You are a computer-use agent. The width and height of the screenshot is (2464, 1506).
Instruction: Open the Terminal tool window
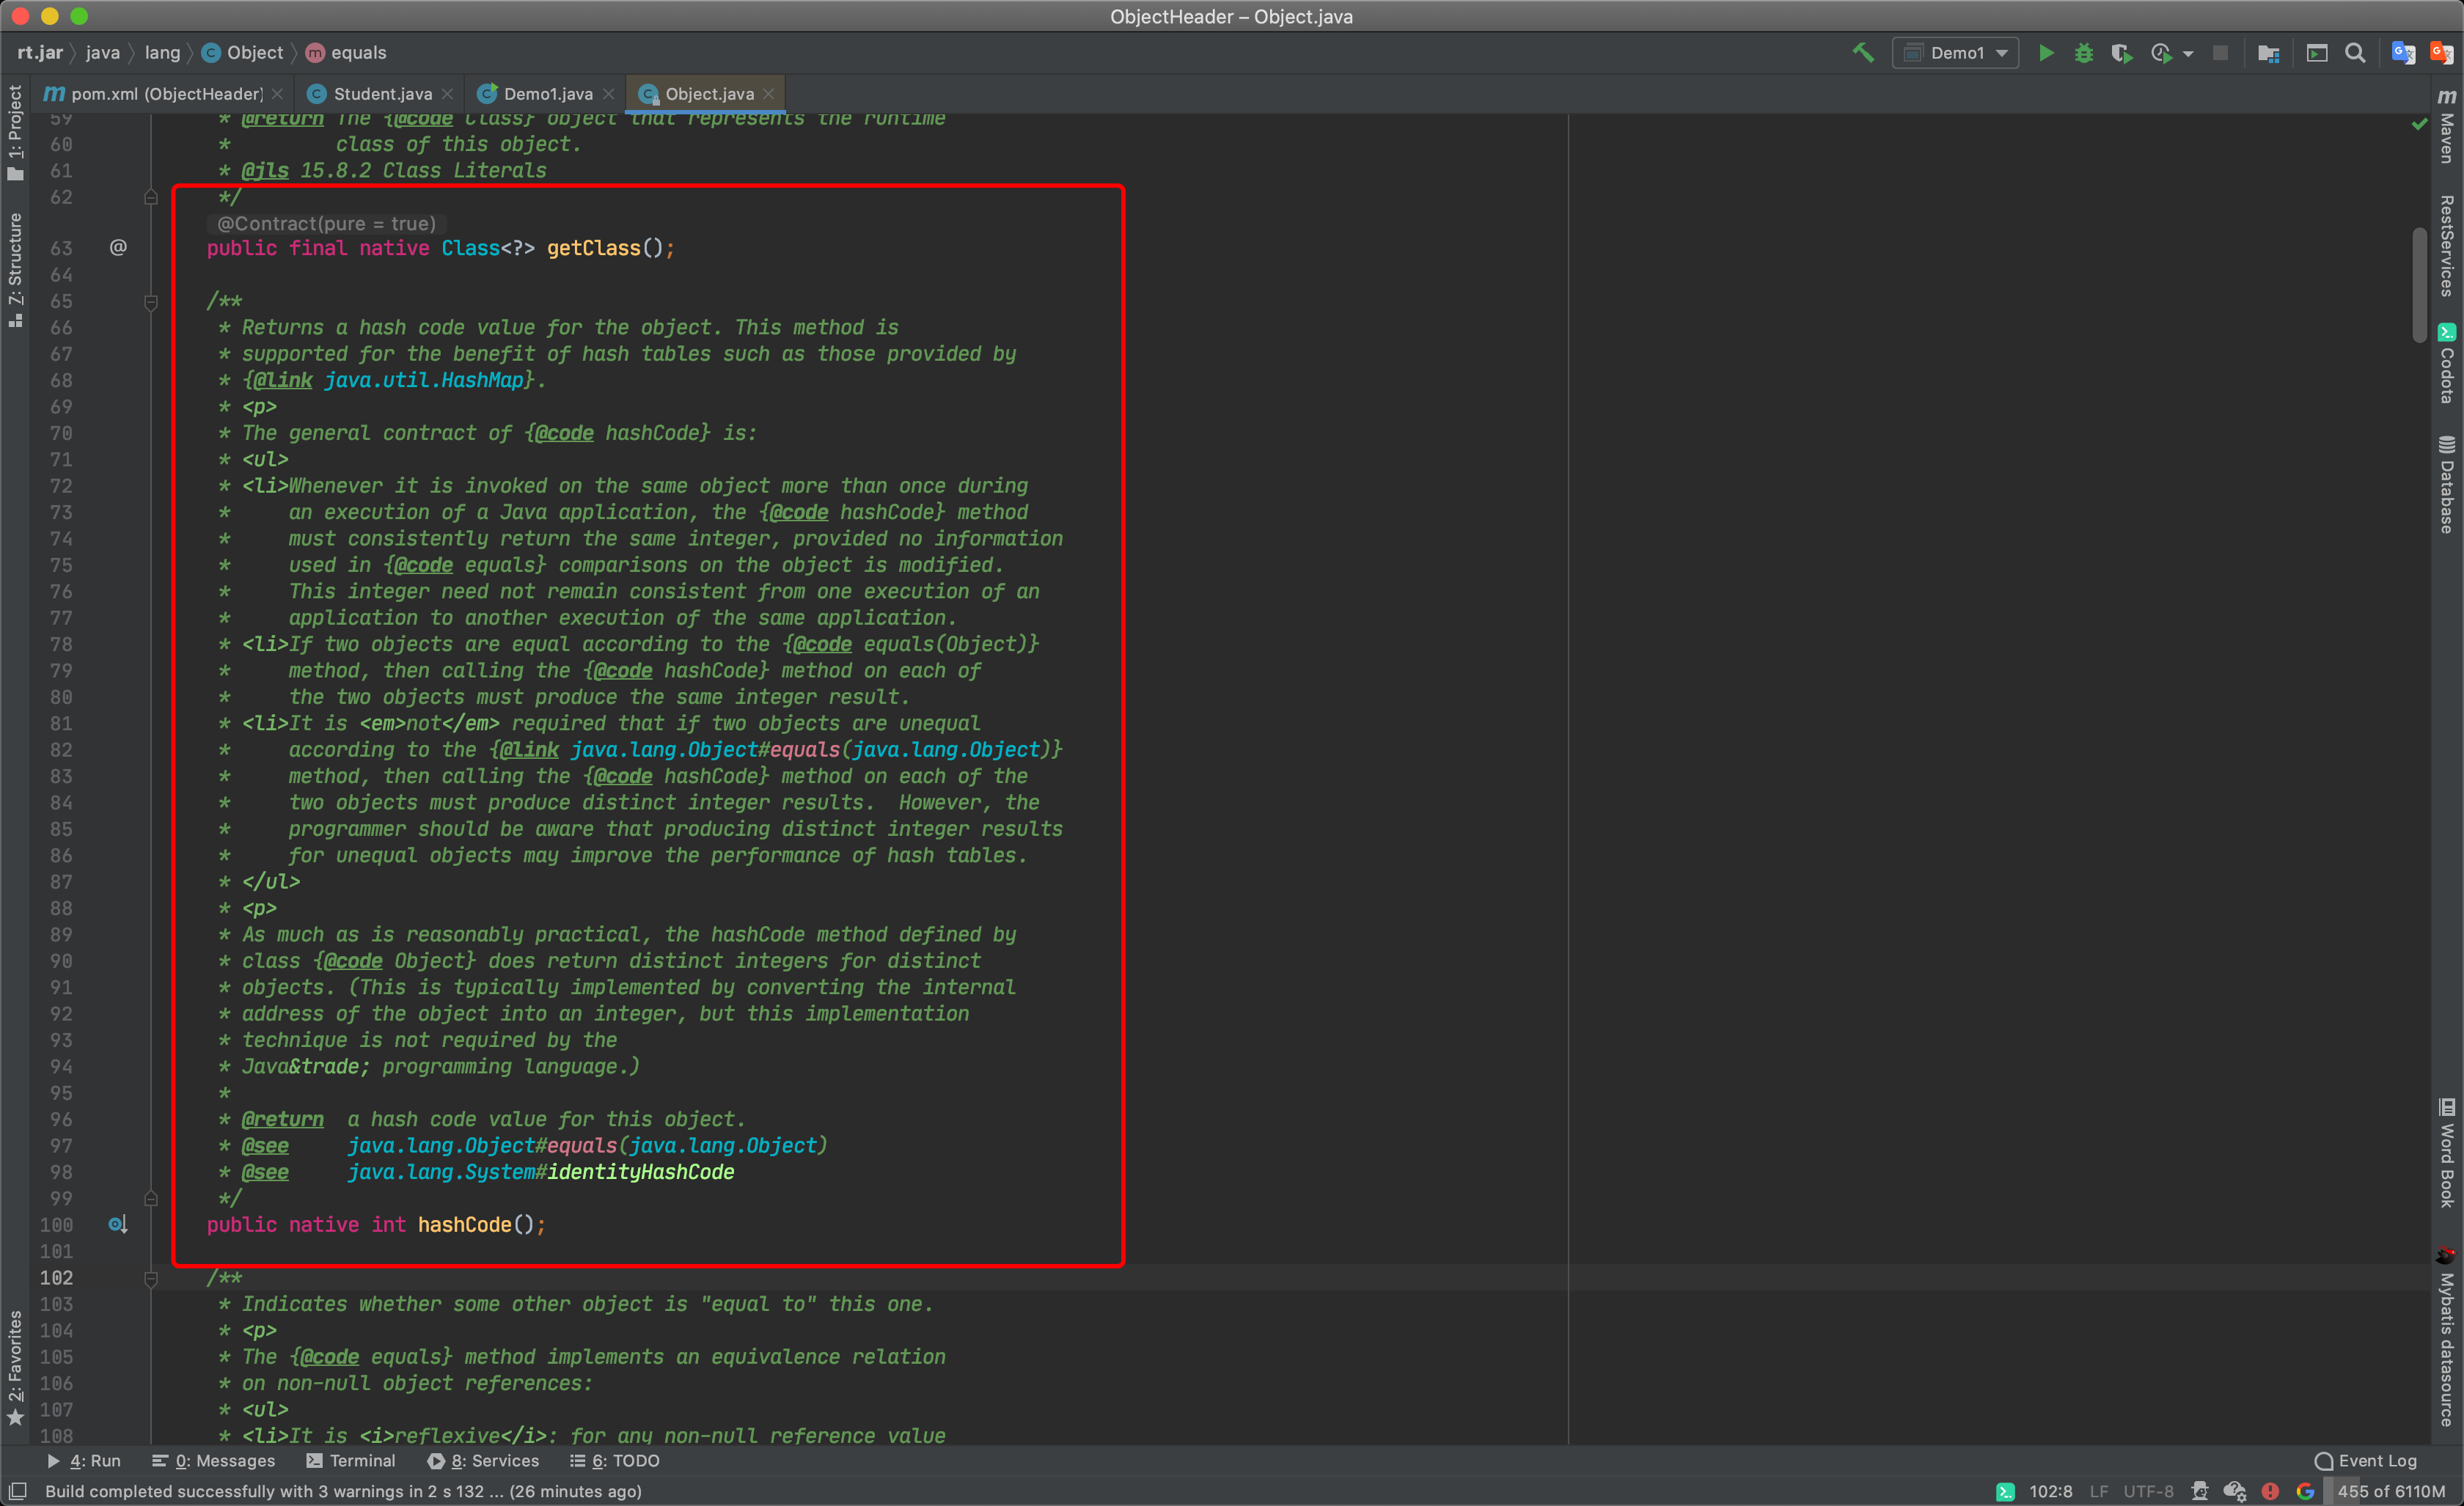coord(351,1461)
